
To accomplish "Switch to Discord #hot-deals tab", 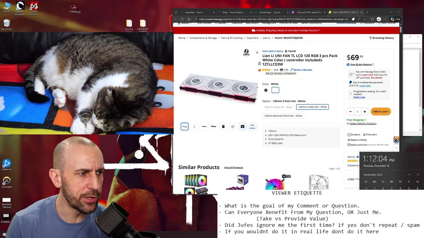I will 309,12.
